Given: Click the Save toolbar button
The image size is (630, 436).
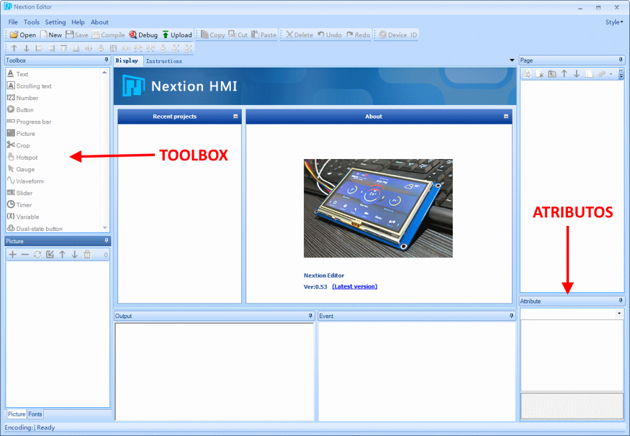Looking at the screenshot, I should pos(77,35).
